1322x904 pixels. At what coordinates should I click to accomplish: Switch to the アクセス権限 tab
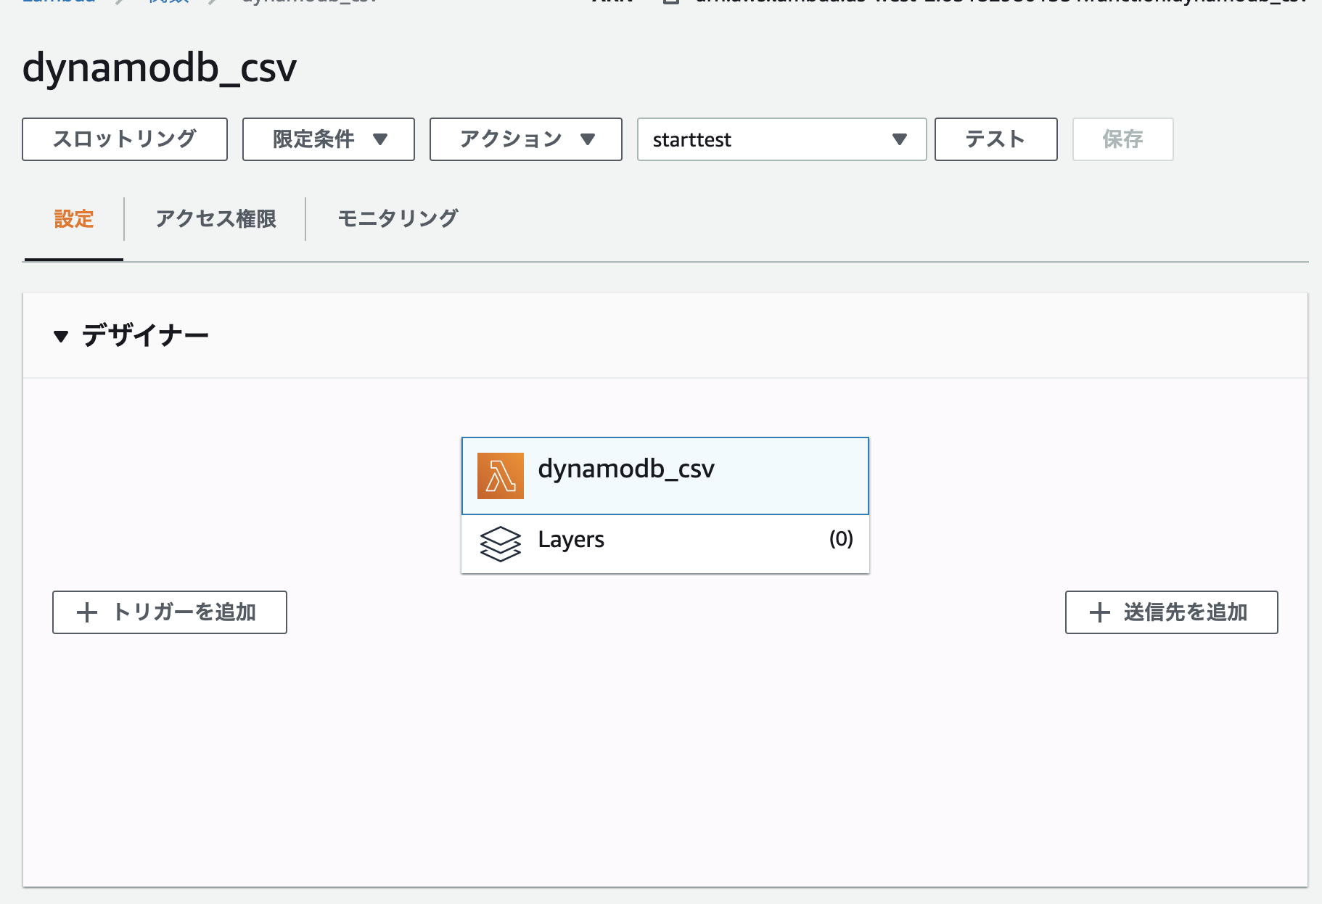point(215,219)
